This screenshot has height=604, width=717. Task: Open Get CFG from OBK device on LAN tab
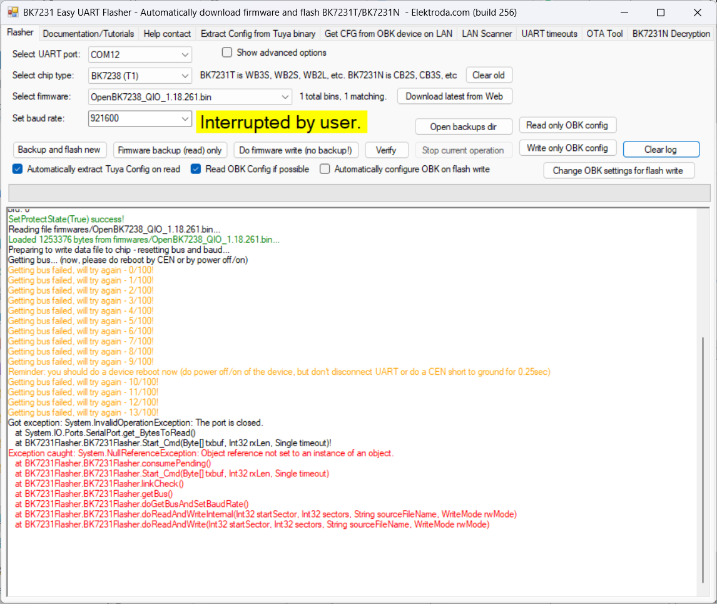click(389, 34)
